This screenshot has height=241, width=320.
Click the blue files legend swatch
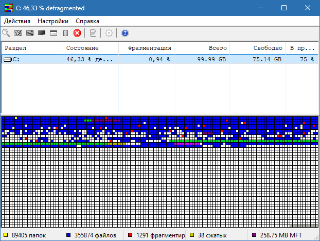pyautogui.click(x=68, y=235)
